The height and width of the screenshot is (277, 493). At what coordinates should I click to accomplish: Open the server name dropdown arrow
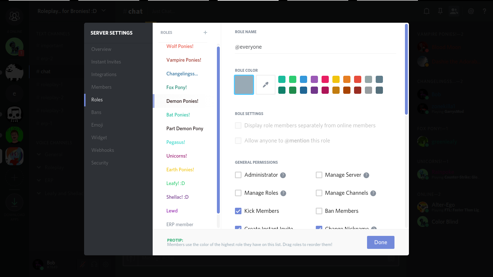104,11
